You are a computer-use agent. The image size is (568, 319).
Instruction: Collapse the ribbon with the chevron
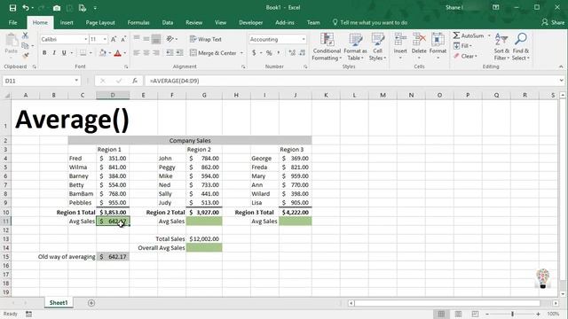tap(561, 66)
